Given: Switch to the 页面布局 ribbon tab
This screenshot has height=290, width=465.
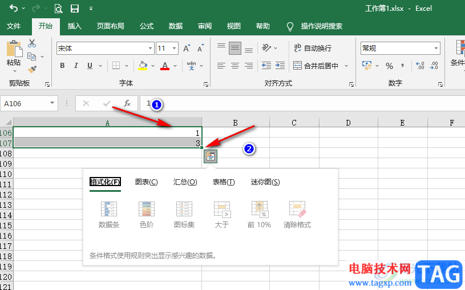Looking at the screenshot, I should pos(110,26).
